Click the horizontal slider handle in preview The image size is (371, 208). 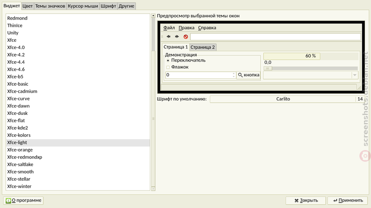point(268,68)
